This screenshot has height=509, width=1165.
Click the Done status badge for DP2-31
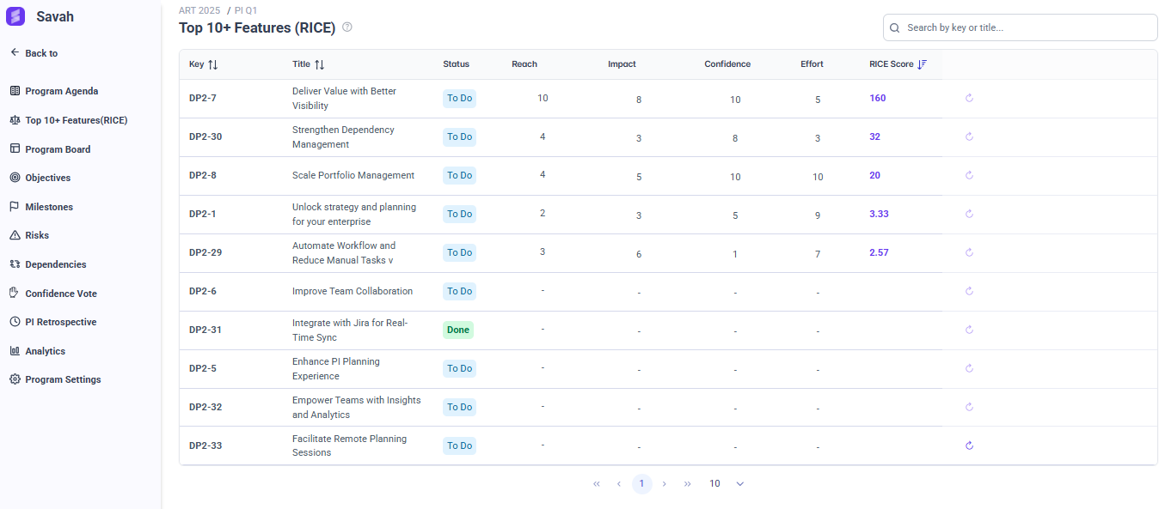point(457,330)
